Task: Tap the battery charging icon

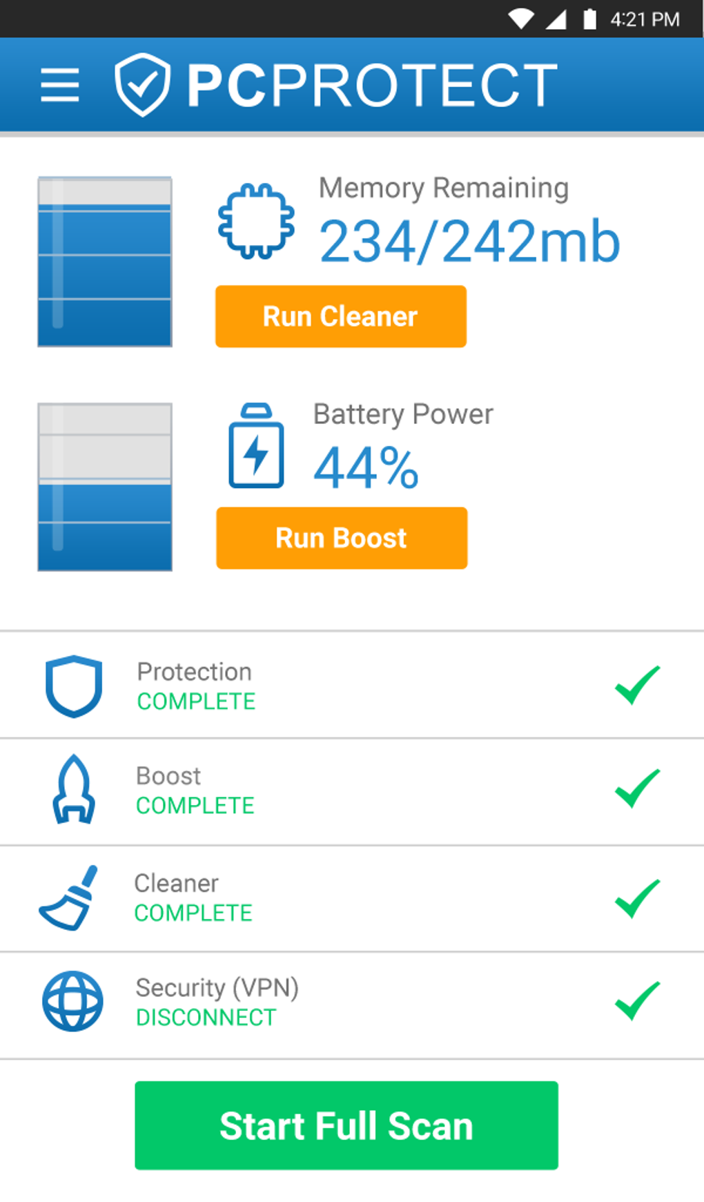Action: click(x=256, y=447)
